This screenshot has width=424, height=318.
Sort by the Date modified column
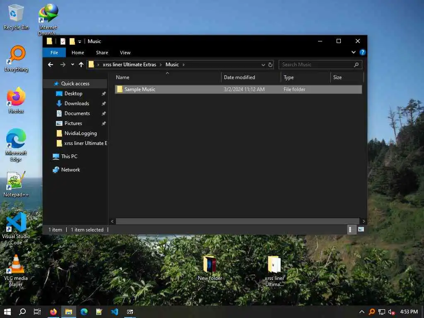[x=251, y=77]
